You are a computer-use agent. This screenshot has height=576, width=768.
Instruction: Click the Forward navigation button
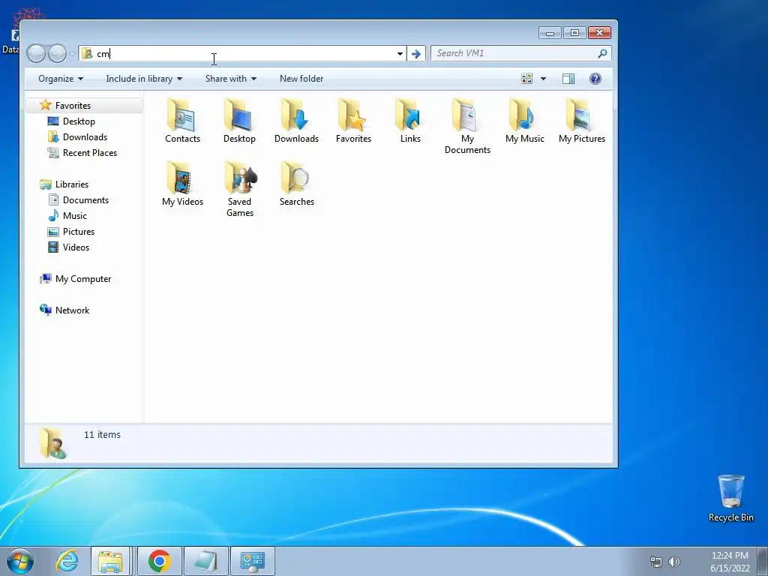point(57,53)
